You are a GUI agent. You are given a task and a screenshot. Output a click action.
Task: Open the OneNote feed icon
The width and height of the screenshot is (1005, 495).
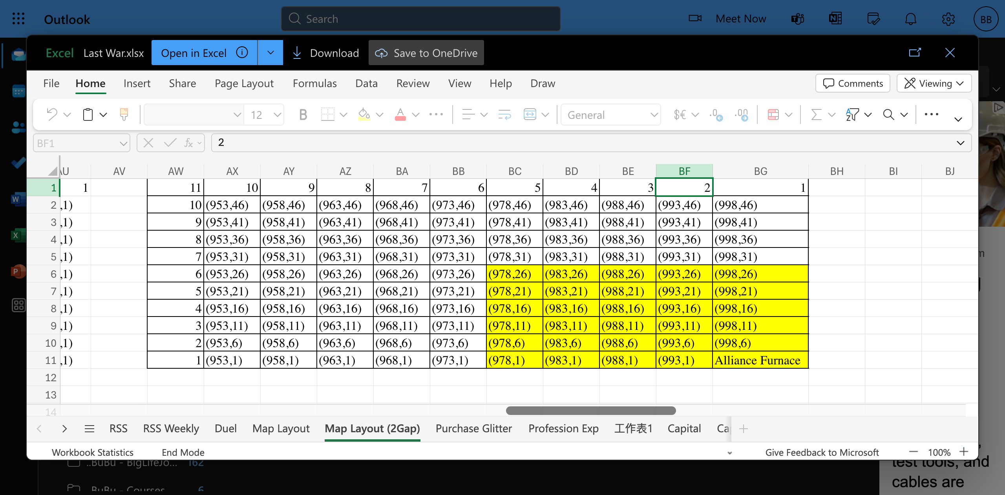coord(835,18)
